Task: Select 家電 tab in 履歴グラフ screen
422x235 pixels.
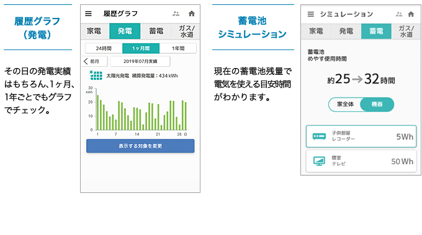Action: 94,31
